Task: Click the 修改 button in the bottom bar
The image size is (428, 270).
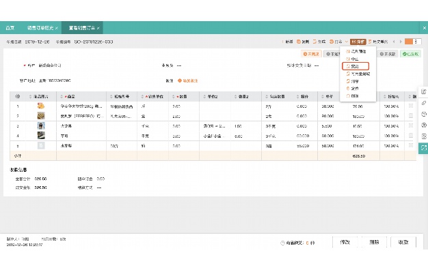Action: tap(345, 242)
